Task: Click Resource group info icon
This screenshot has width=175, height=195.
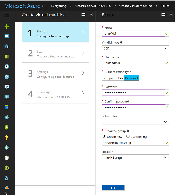Action: pos(128,131)
